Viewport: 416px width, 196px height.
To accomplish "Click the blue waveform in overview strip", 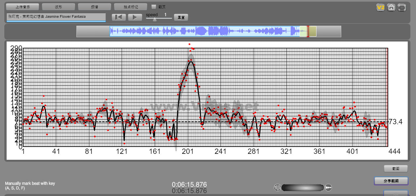I will click(205, 31).
